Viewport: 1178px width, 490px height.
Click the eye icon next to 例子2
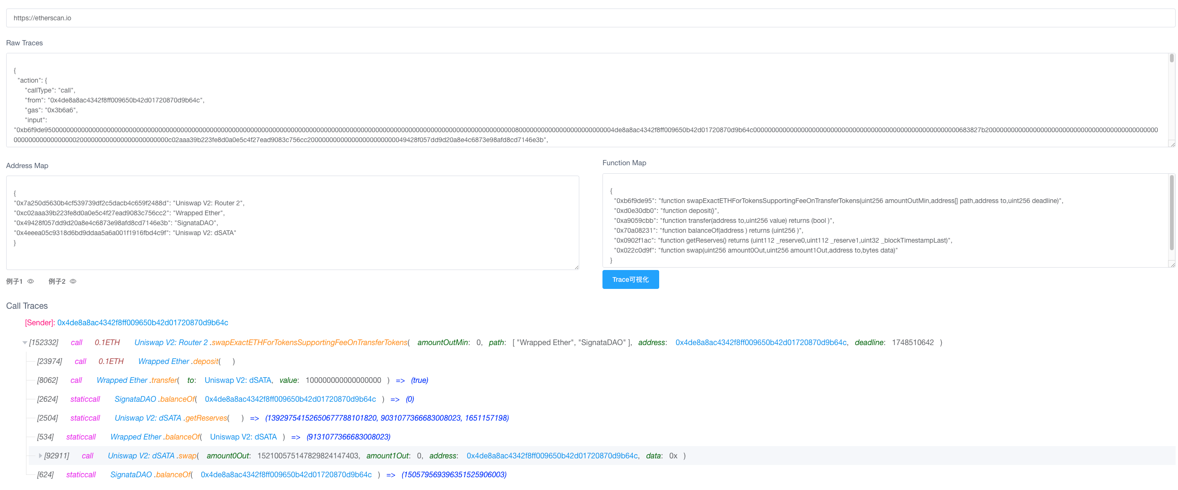(73, 281)
